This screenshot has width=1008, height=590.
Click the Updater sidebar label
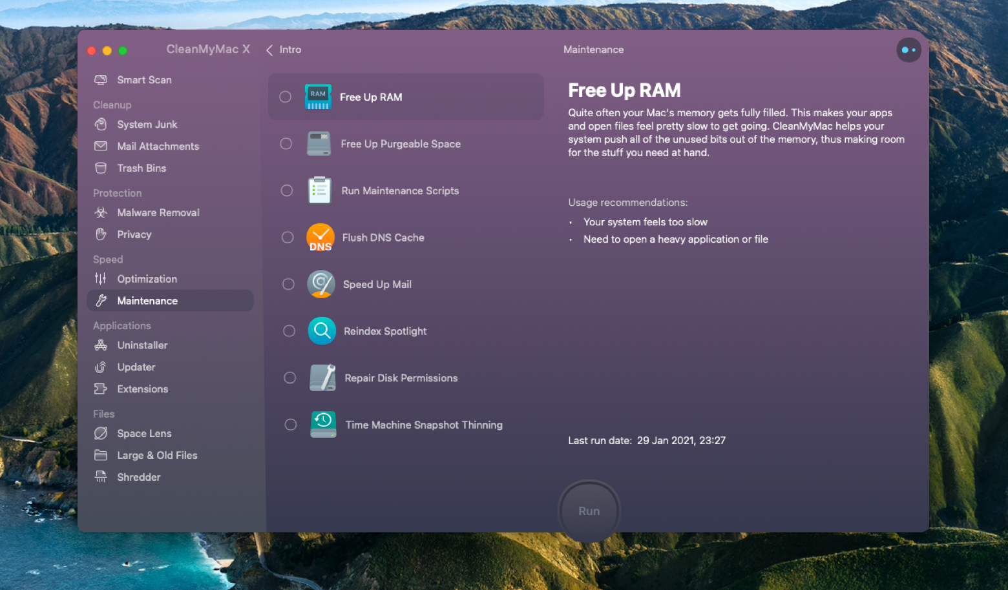coord(136,367)
